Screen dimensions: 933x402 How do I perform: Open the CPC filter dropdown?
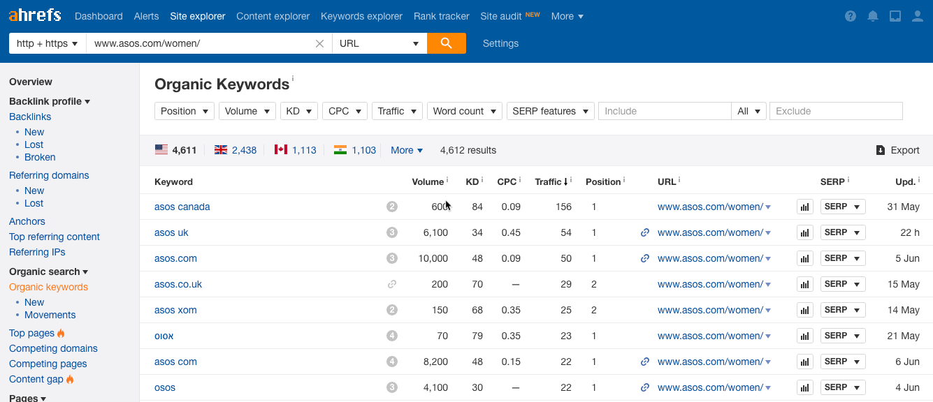(345, 111)
